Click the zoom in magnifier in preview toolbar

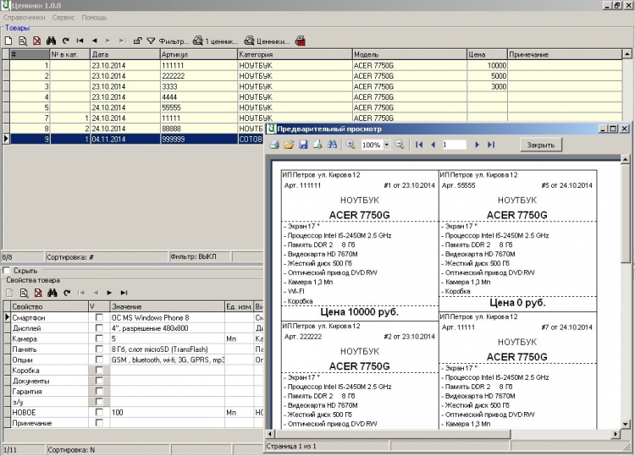[351, 146]
